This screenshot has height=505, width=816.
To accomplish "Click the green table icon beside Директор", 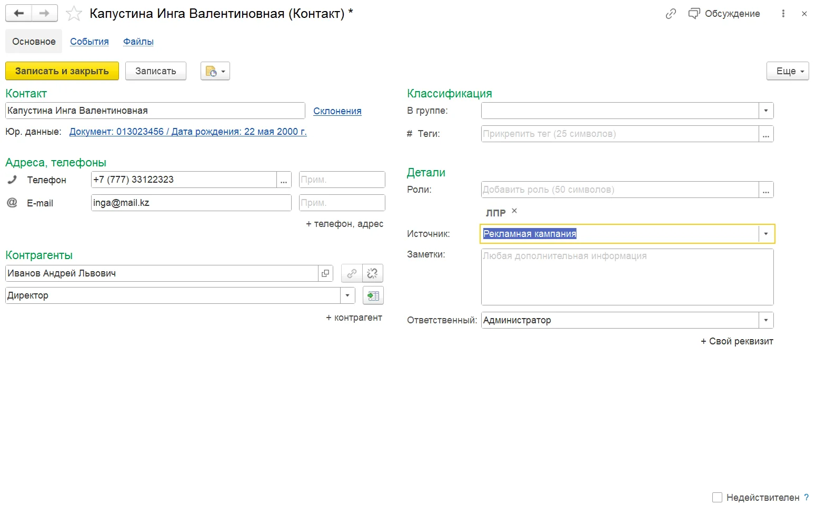I will (373, 295).
